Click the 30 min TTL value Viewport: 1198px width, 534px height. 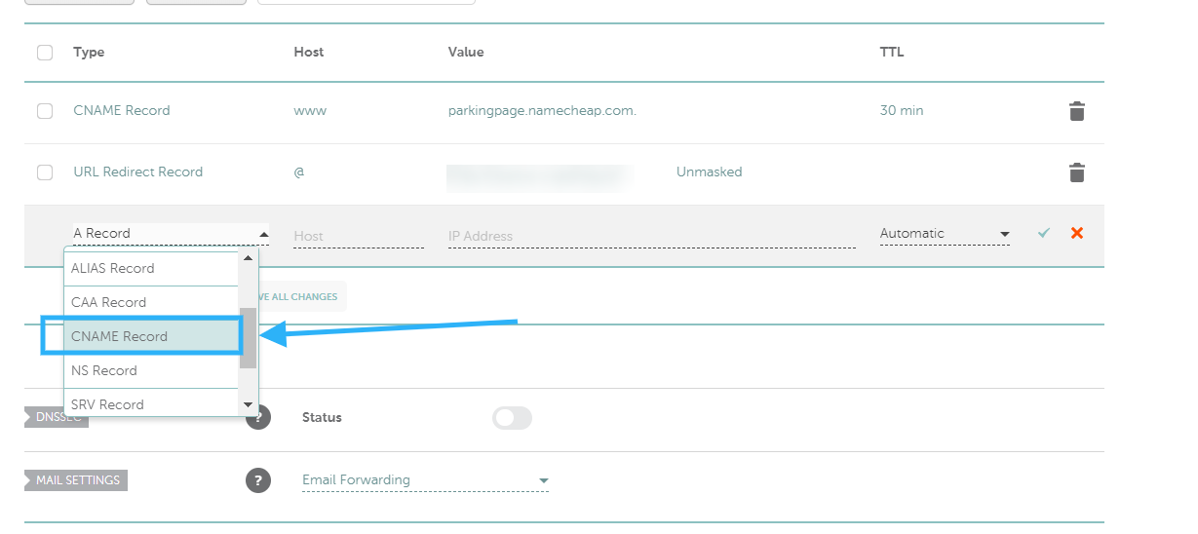pyautogui.click(x=901, y=111)
